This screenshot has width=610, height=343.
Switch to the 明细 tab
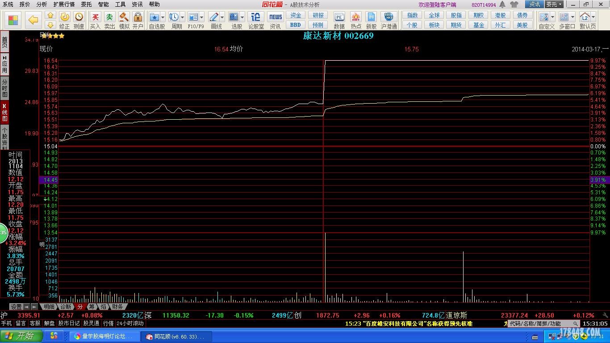(x=49, y=307)
